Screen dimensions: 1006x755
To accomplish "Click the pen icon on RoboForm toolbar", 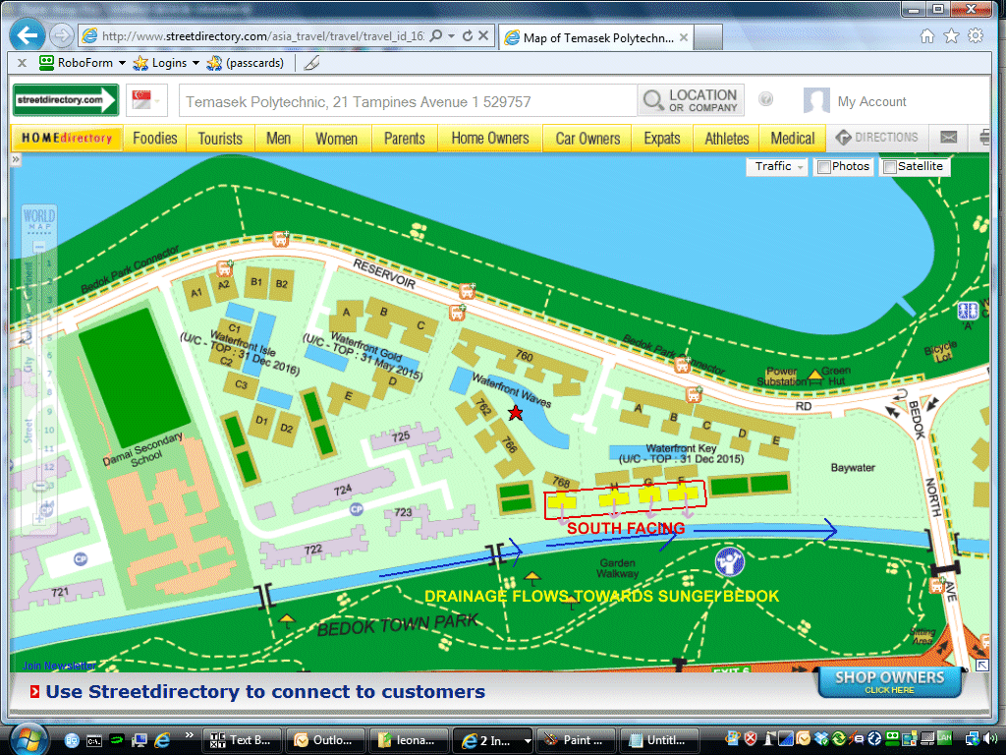I will [x=311, y=63].
